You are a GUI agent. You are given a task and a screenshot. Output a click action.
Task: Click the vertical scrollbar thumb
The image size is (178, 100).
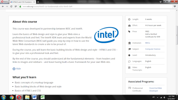click(x=177, y=35)
